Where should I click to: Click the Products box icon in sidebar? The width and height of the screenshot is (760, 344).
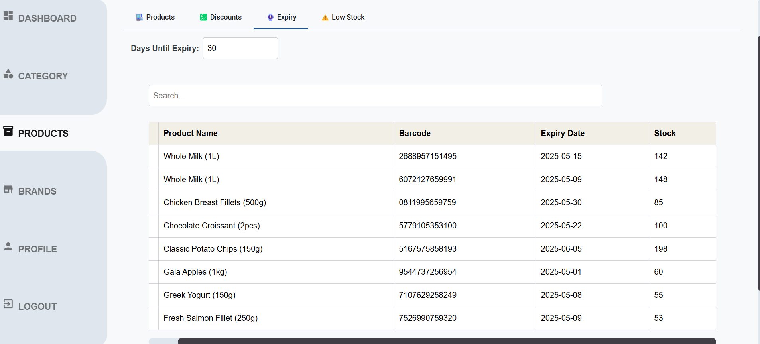pyautogui.click(x=8, y=131)
